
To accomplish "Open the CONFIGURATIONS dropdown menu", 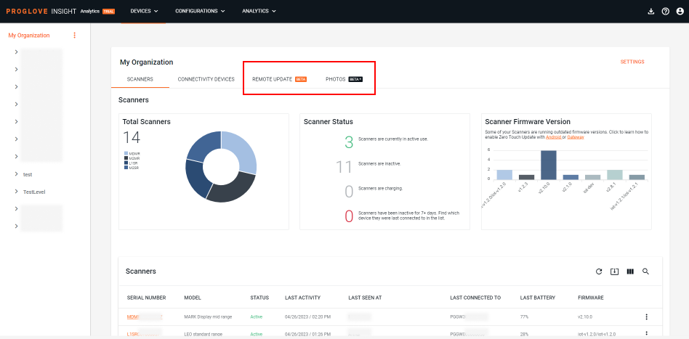I will click(x=200, y=11).
